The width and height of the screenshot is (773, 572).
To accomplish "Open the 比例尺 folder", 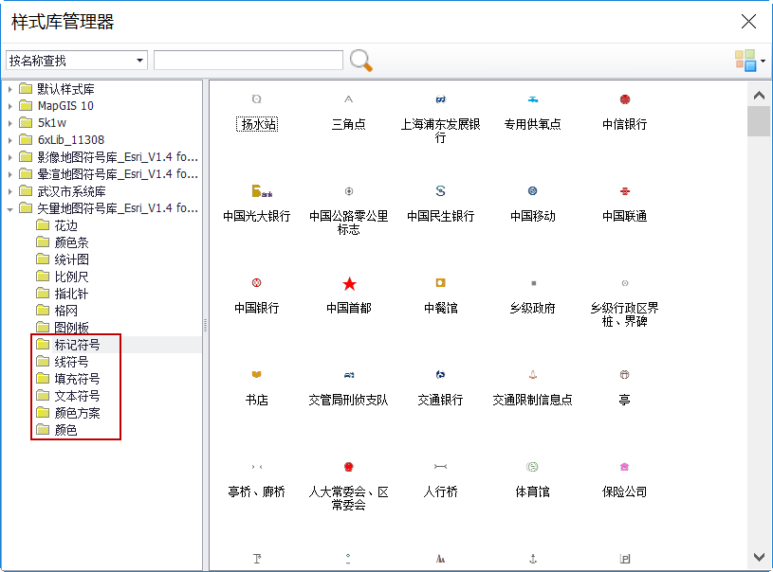I will (x=71, y=277).
